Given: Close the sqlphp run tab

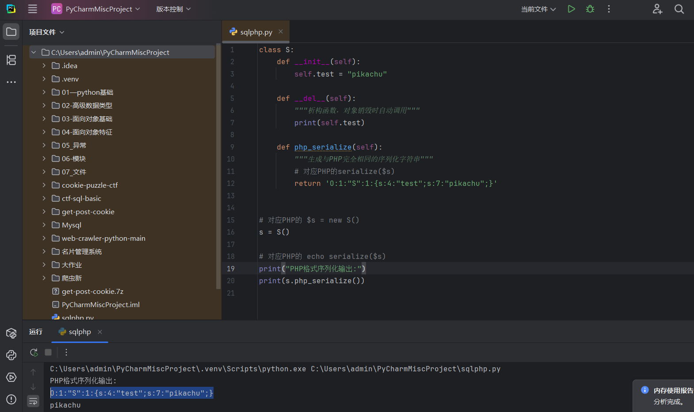Looking at the screenshot, I should (x=100, y=332).
